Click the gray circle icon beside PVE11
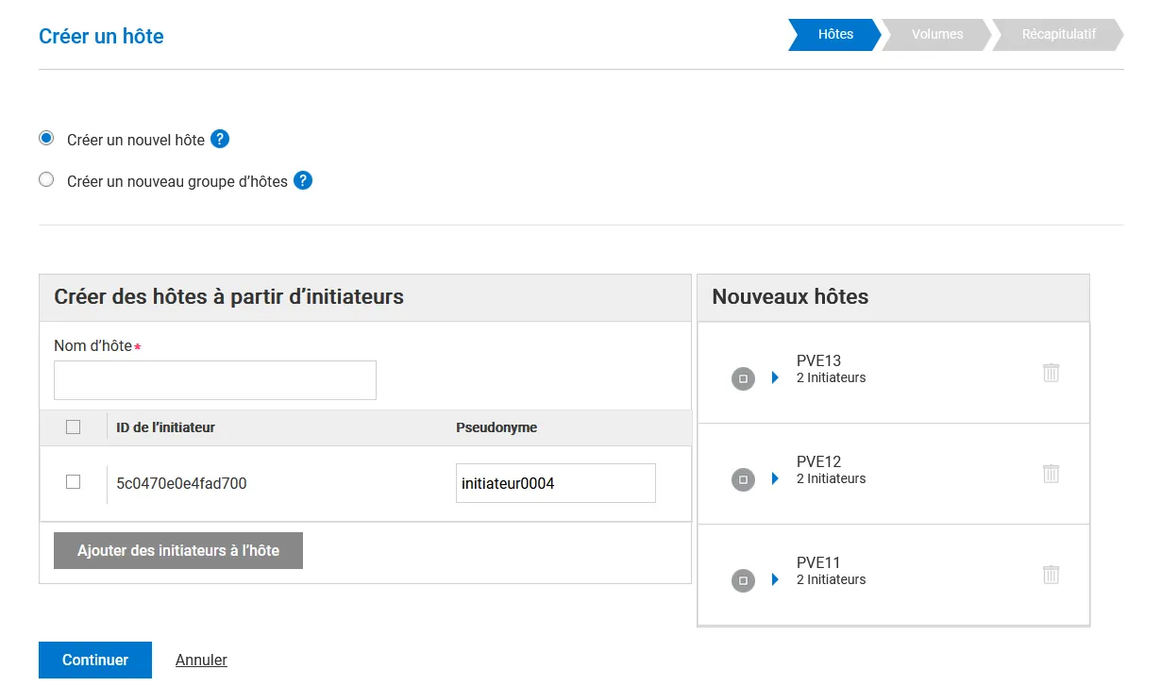The image size is (1161, 686). click(743, 580)
